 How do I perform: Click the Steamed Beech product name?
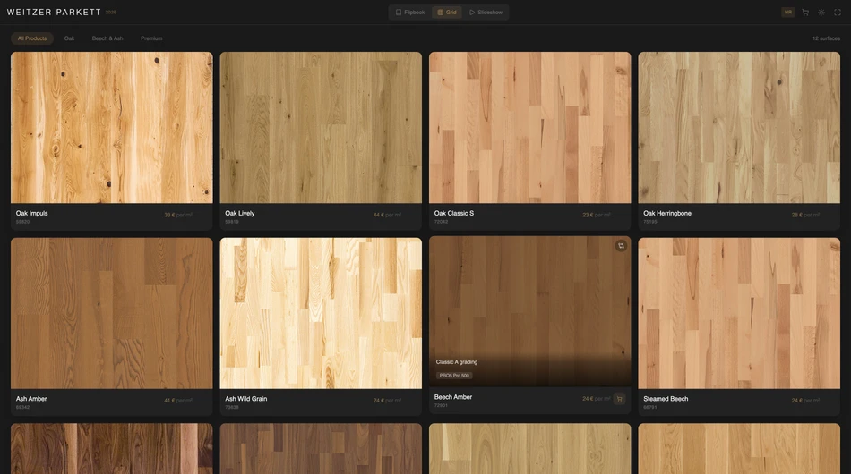click(666, 399)
